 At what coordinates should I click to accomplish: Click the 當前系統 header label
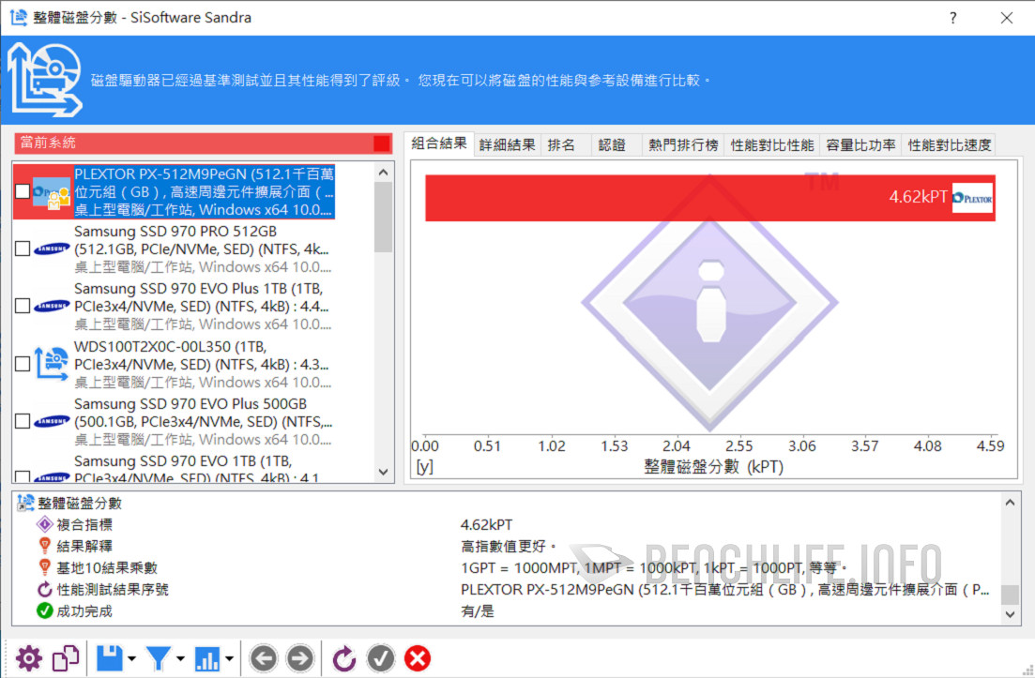tap(48, 143)
